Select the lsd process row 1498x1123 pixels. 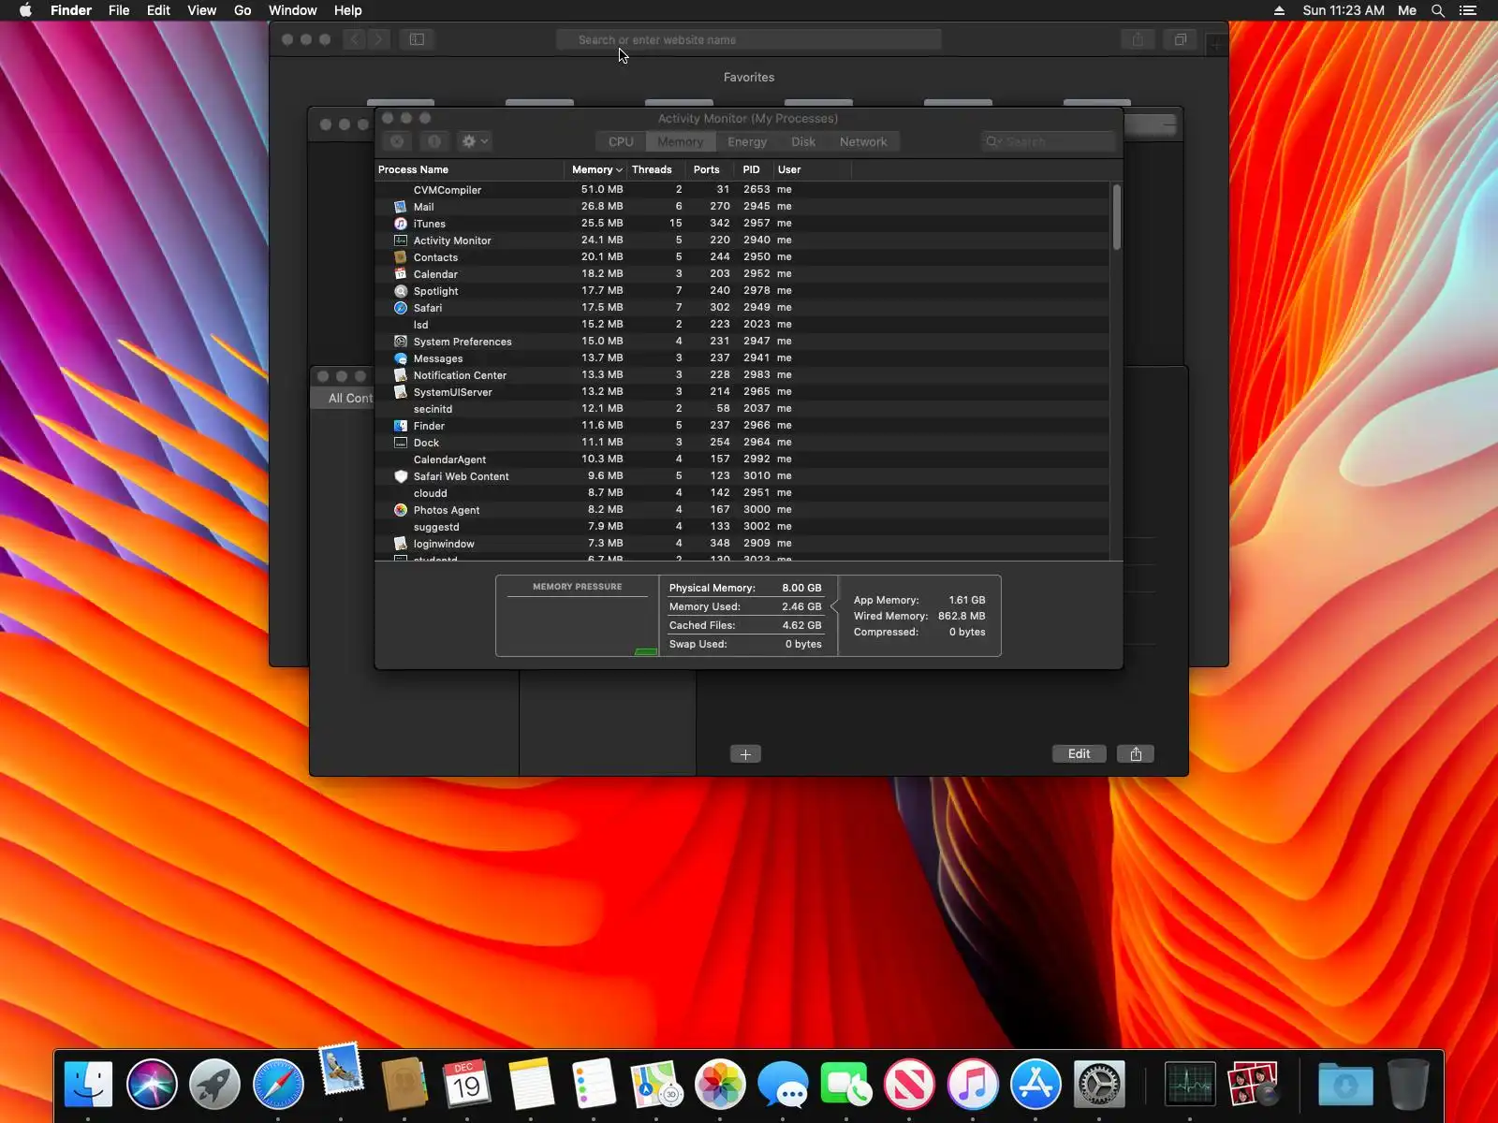click(x=742, y=325)
